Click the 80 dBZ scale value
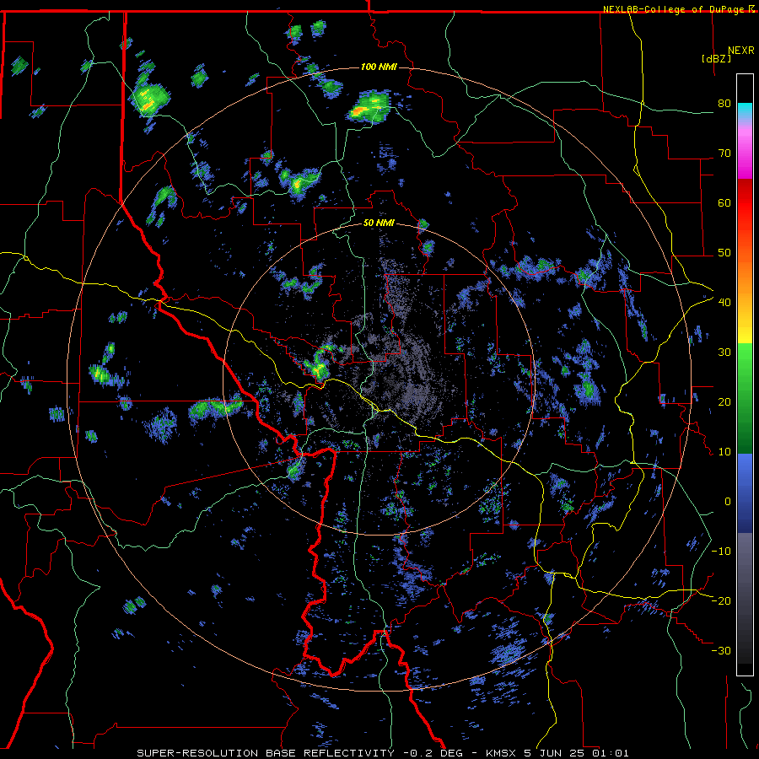759x759 pixels. [x=724, y=104]
